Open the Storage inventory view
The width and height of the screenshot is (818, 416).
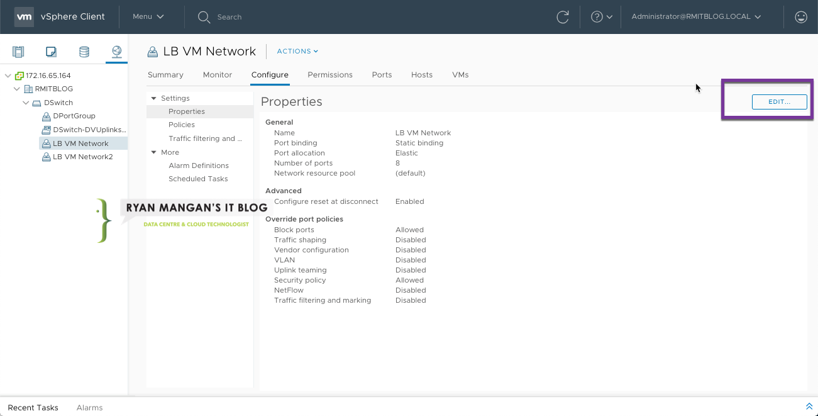84,52
